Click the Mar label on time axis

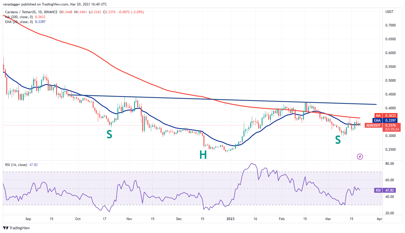(328, 219)
